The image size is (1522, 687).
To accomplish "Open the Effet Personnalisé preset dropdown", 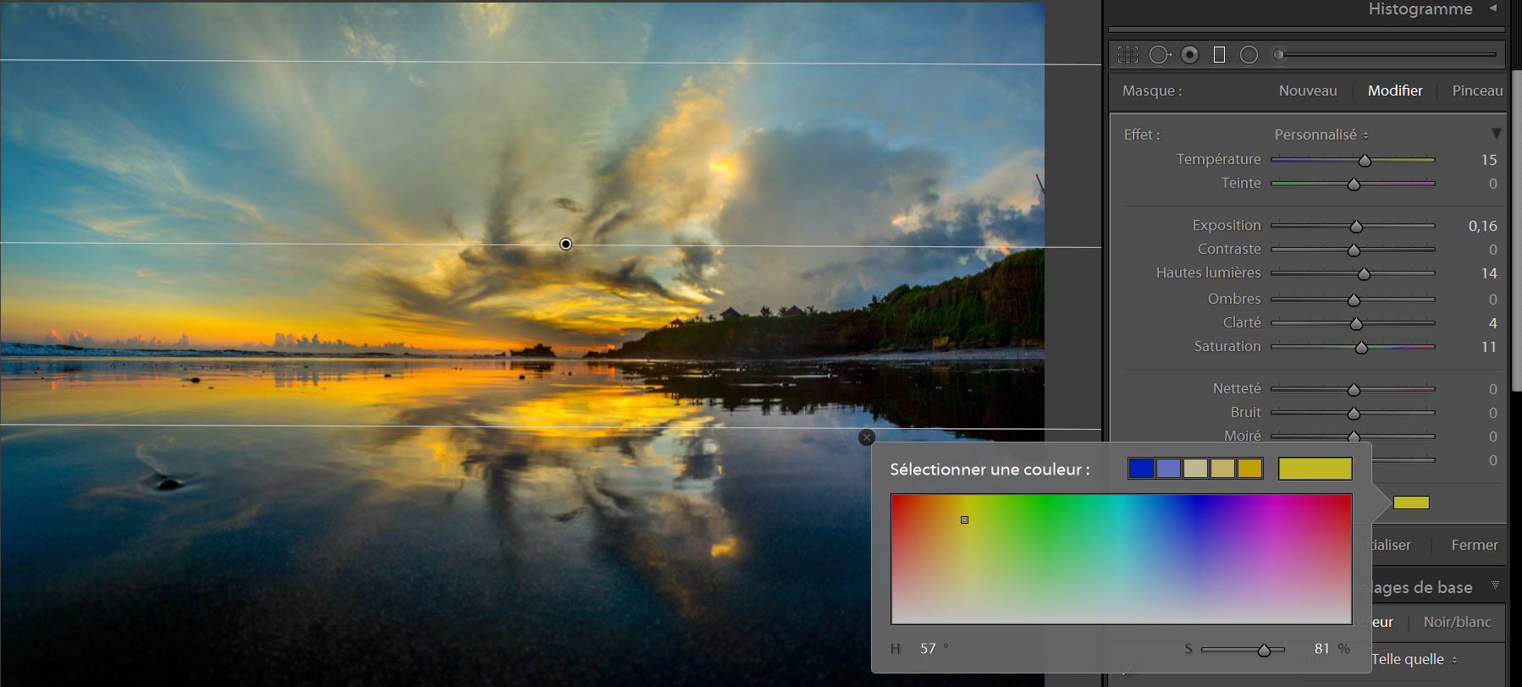I will 1321,135.
